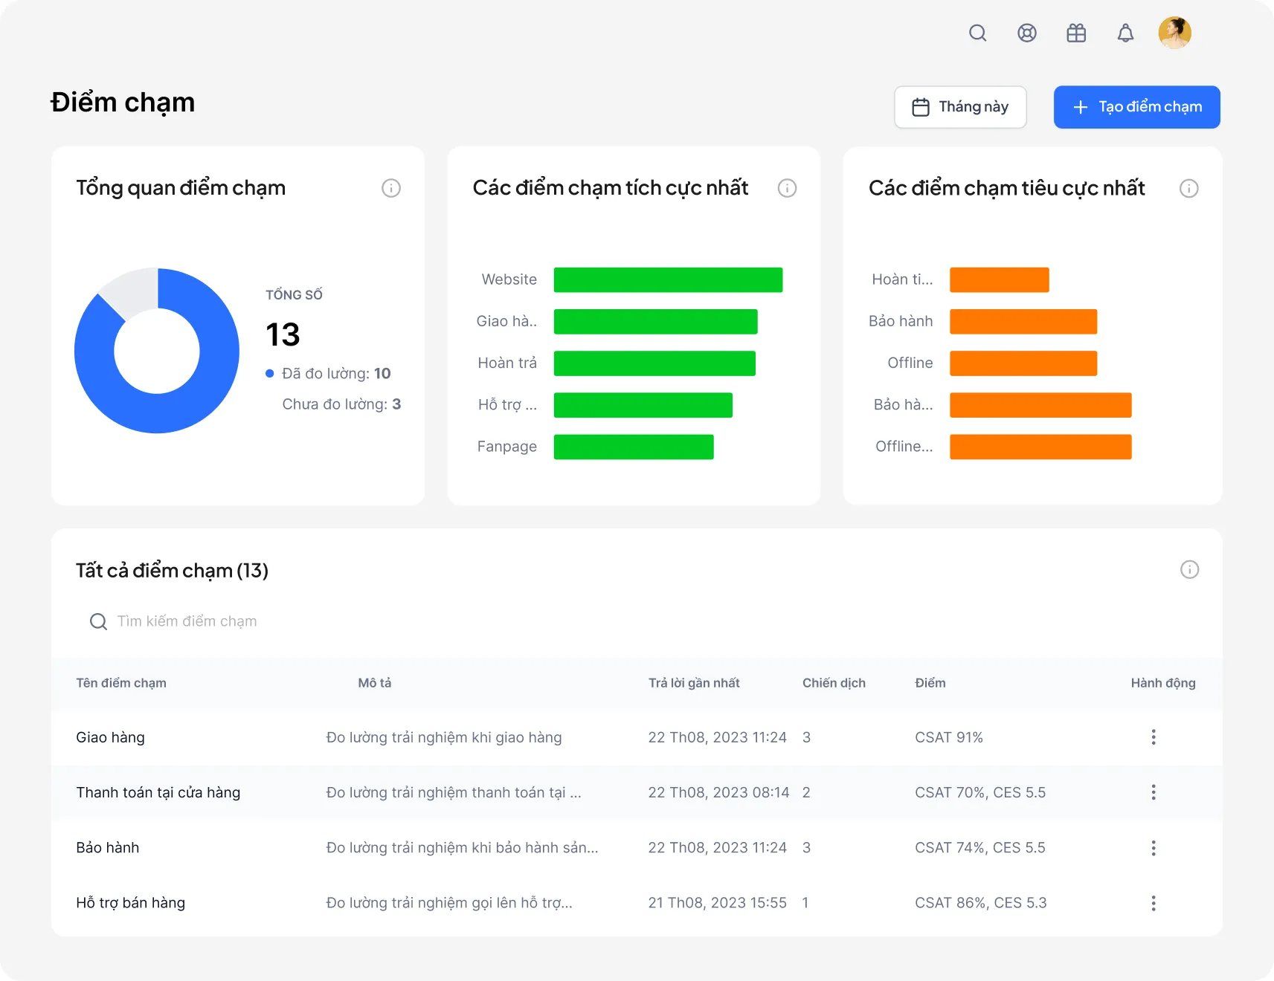Open the 'Tháng này' date filter
The image size is (1274, 981).
point(960,107)
